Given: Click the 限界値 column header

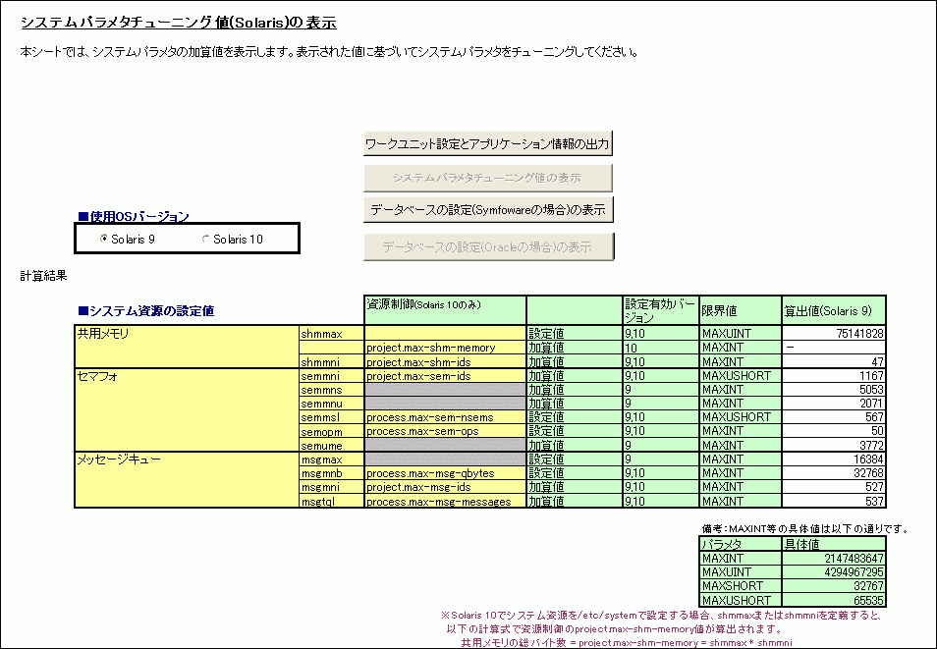Looking at the screenshot, I should (x=740, y=310).
